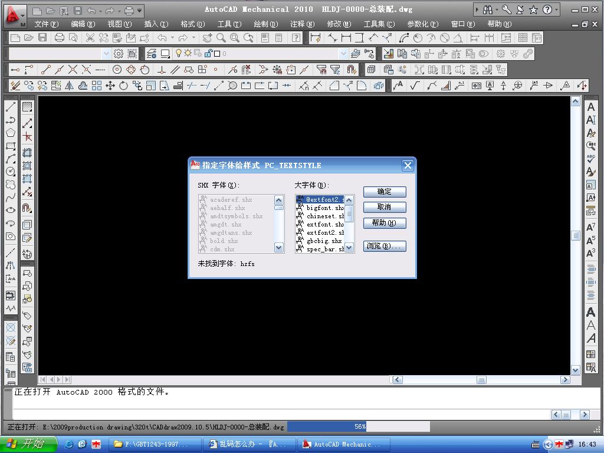Select gbcbig.shx in the big font list
This screenshot has height=453, width=604.
pos(320,241)
